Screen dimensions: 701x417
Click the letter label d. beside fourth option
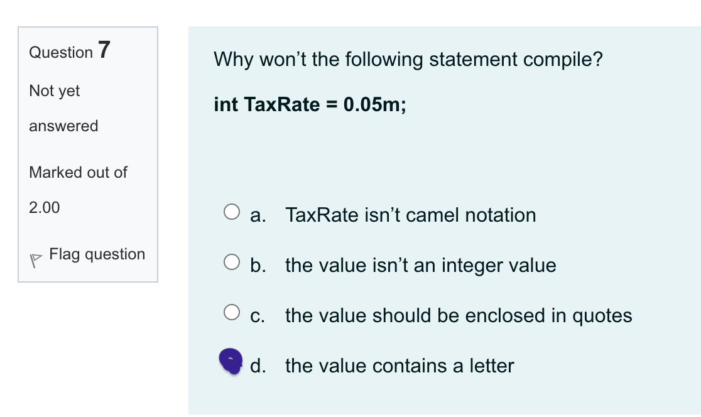pyautogui.click(x=258, y=366)
